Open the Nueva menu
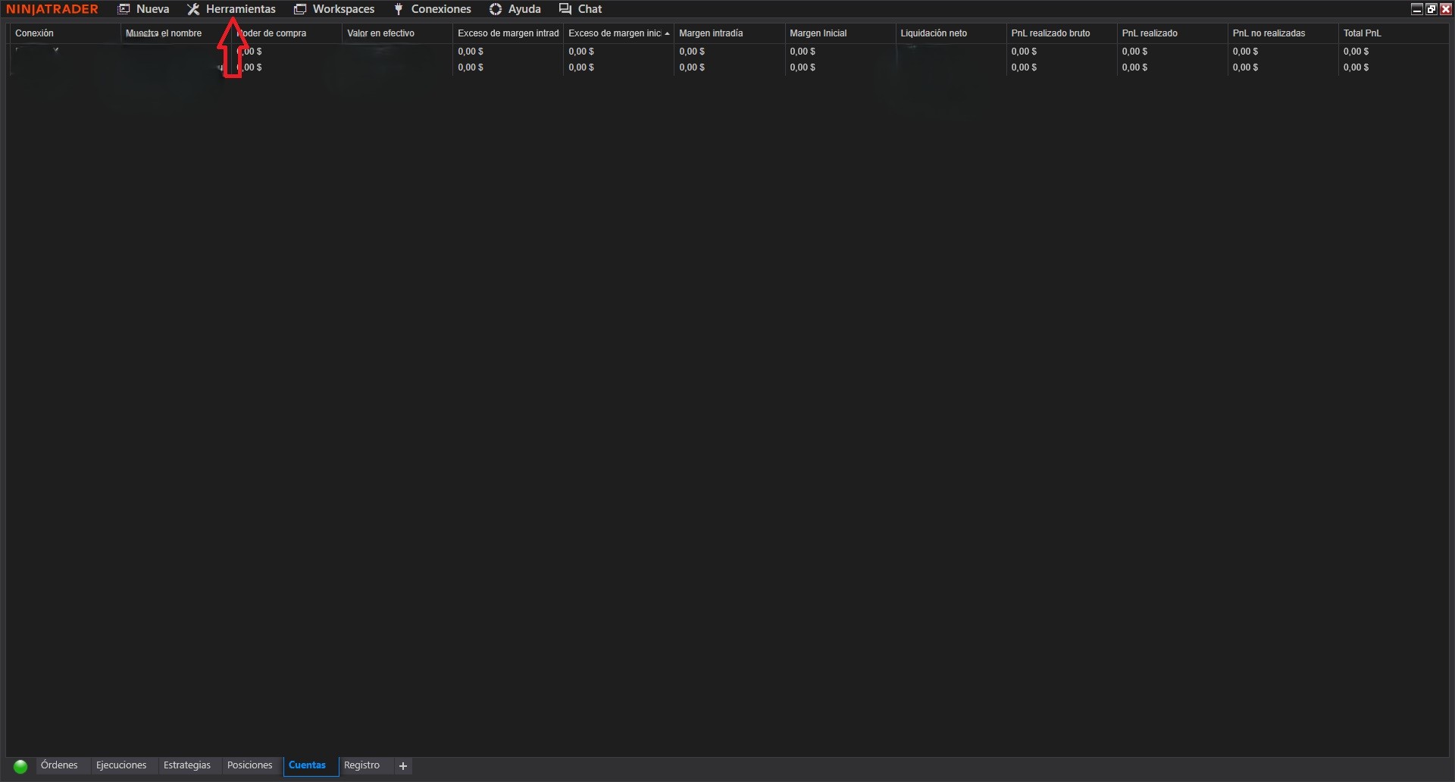This screenshot has height=782, width=1455. point(143,9)
